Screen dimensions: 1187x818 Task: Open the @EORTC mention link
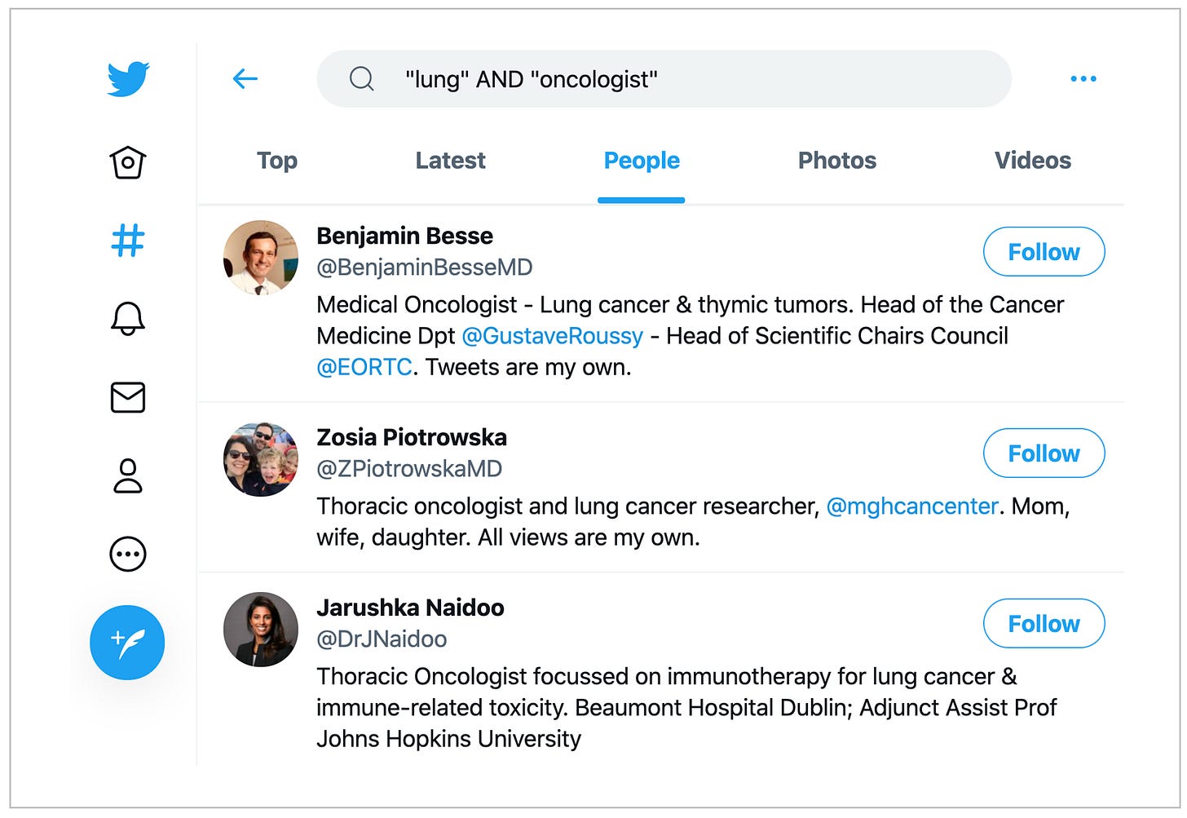pyautogui.click(x=364, y=367)
